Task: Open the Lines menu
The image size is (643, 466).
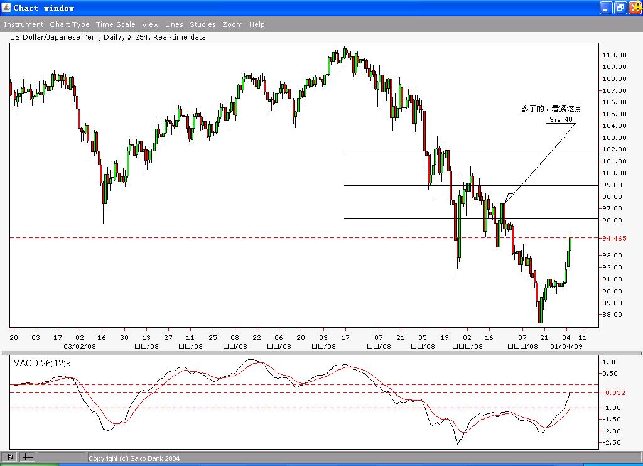Action: [x=174, y=24]
